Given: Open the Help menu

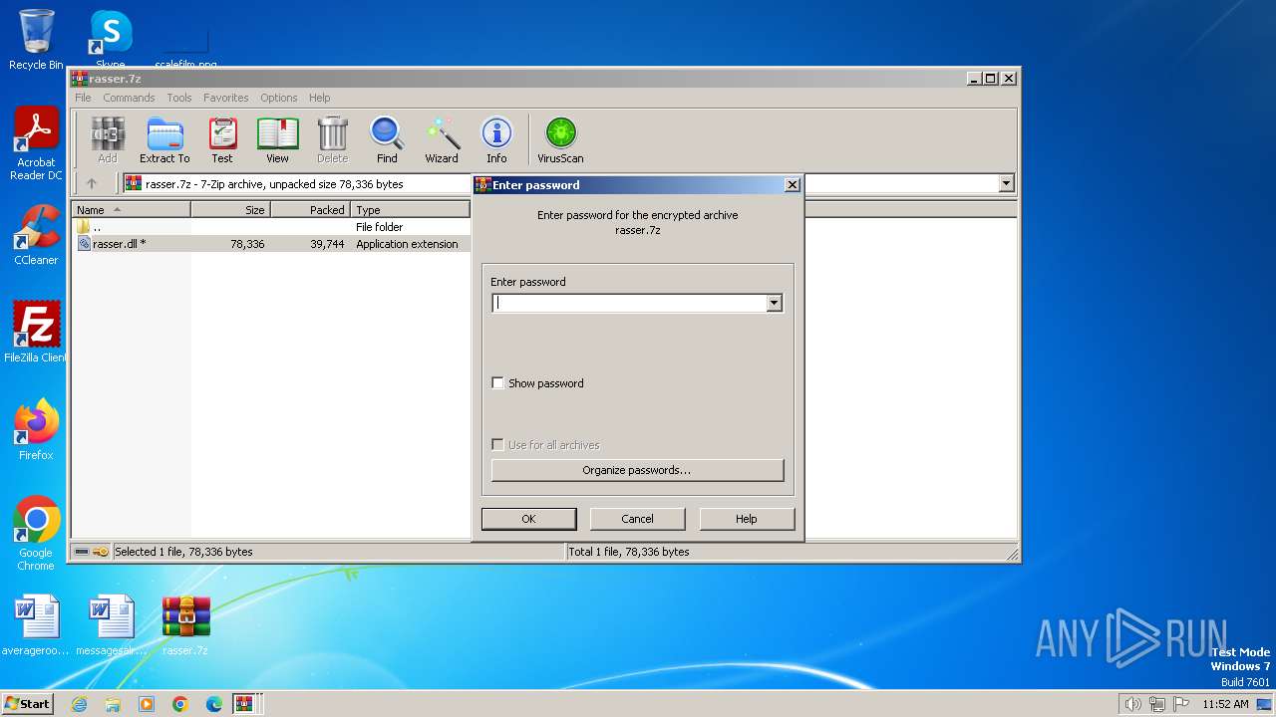Looking at the screenshot, I should click(x=320, y=98).
